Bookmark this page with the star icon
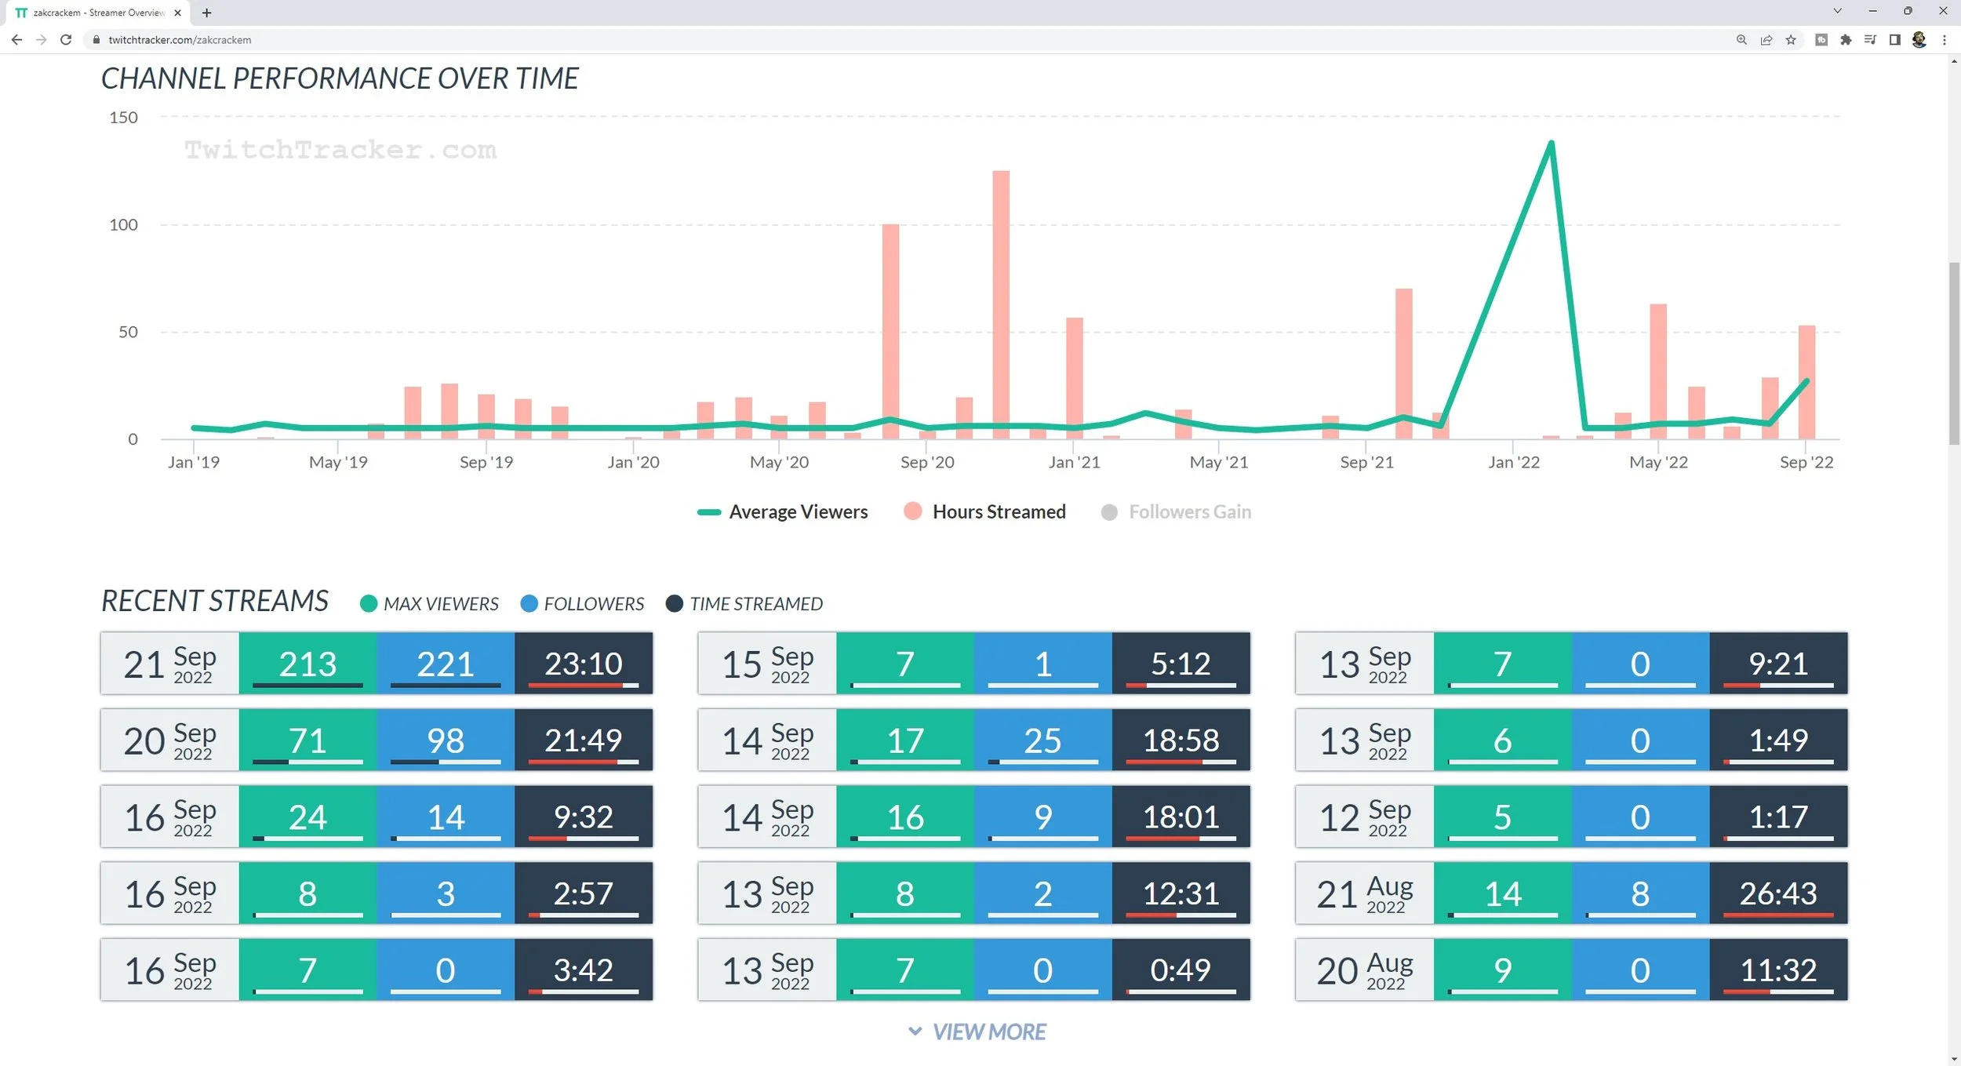The width and height of the screenshot is (1961, 1066). pos(1791,40)
